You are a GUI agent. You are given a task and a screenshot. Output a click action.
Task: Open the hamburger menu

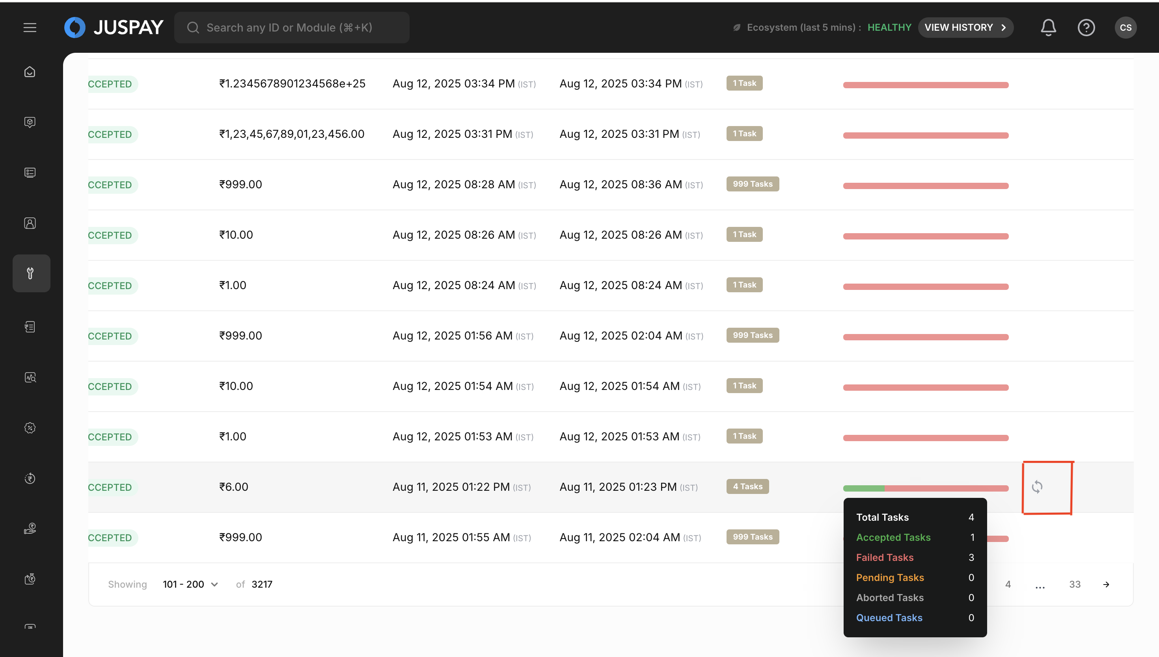(30, 28)
